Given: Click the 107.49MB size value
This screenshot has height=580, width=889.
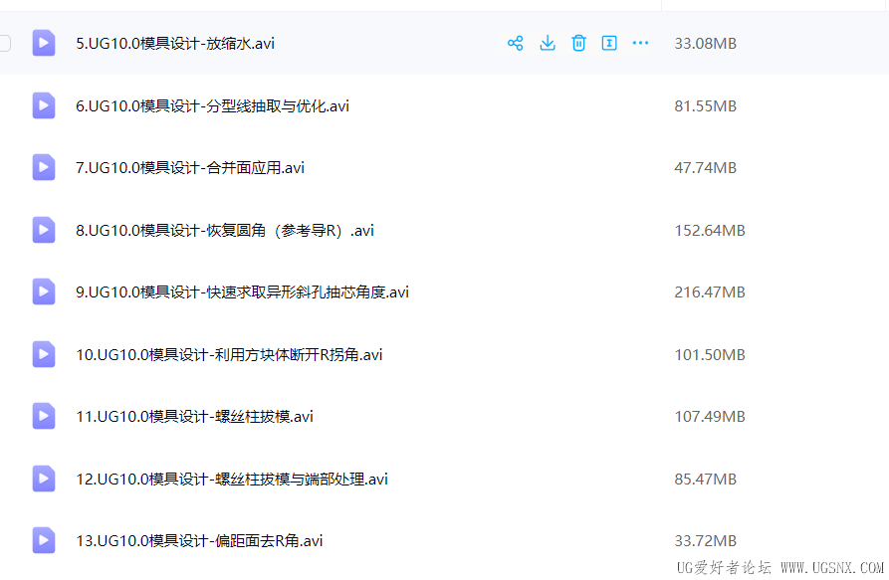Looking at the screenshot, I should (709, 417).
